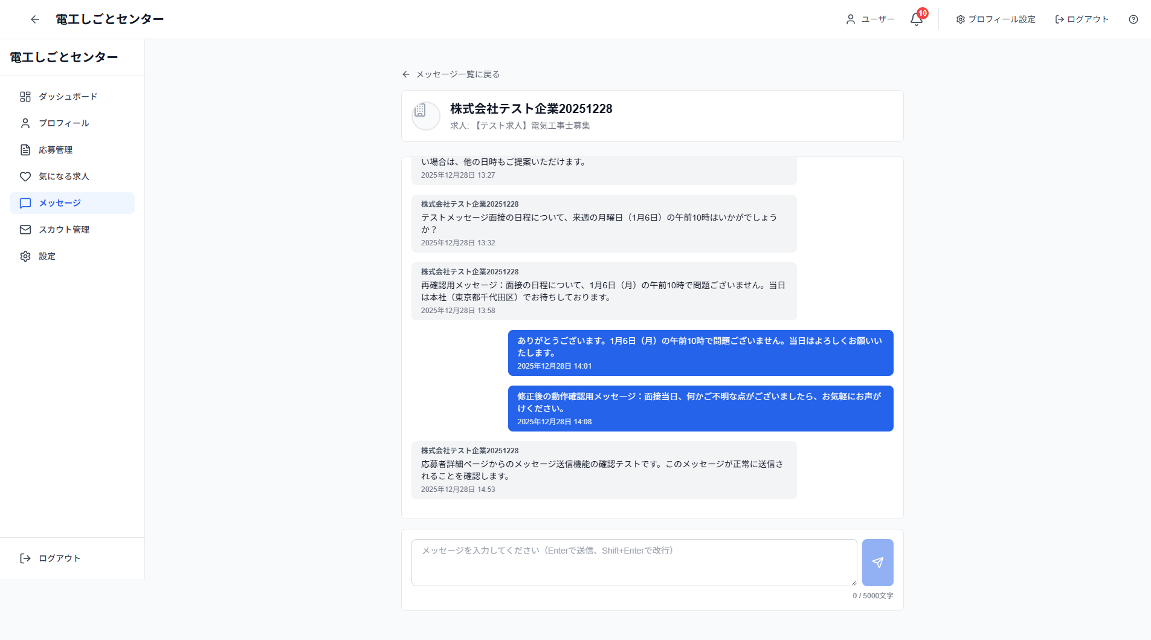Open the ダッシュボード grid icon
This screenshot has width=1151, height=640.
25,96
